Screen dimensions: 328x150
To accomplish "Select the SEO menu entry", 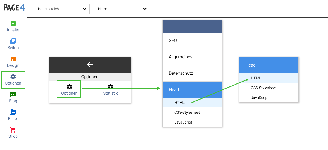I will (x=192, y=41).
